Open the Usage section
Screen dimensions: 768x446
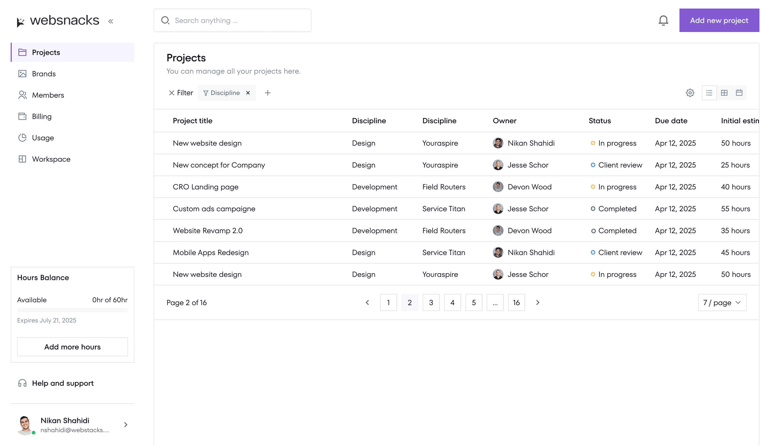43,137
